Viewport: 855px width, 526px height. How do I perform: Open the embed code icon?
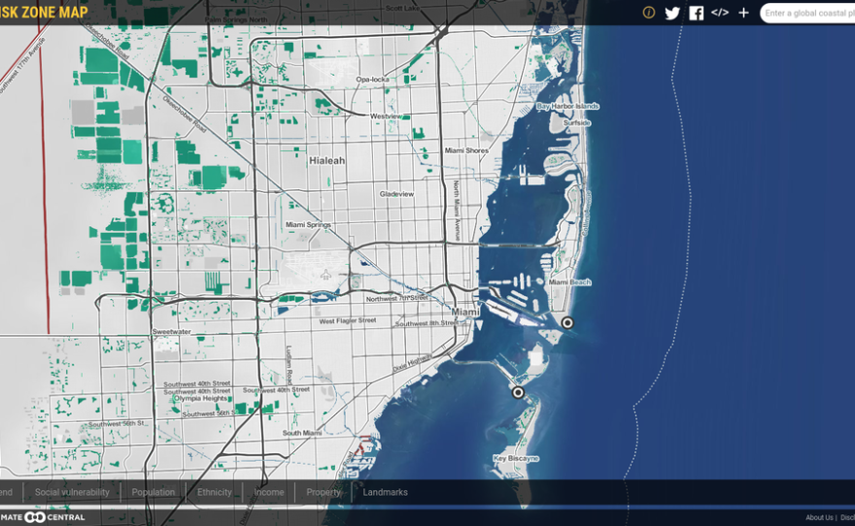[x=720, y=13]
